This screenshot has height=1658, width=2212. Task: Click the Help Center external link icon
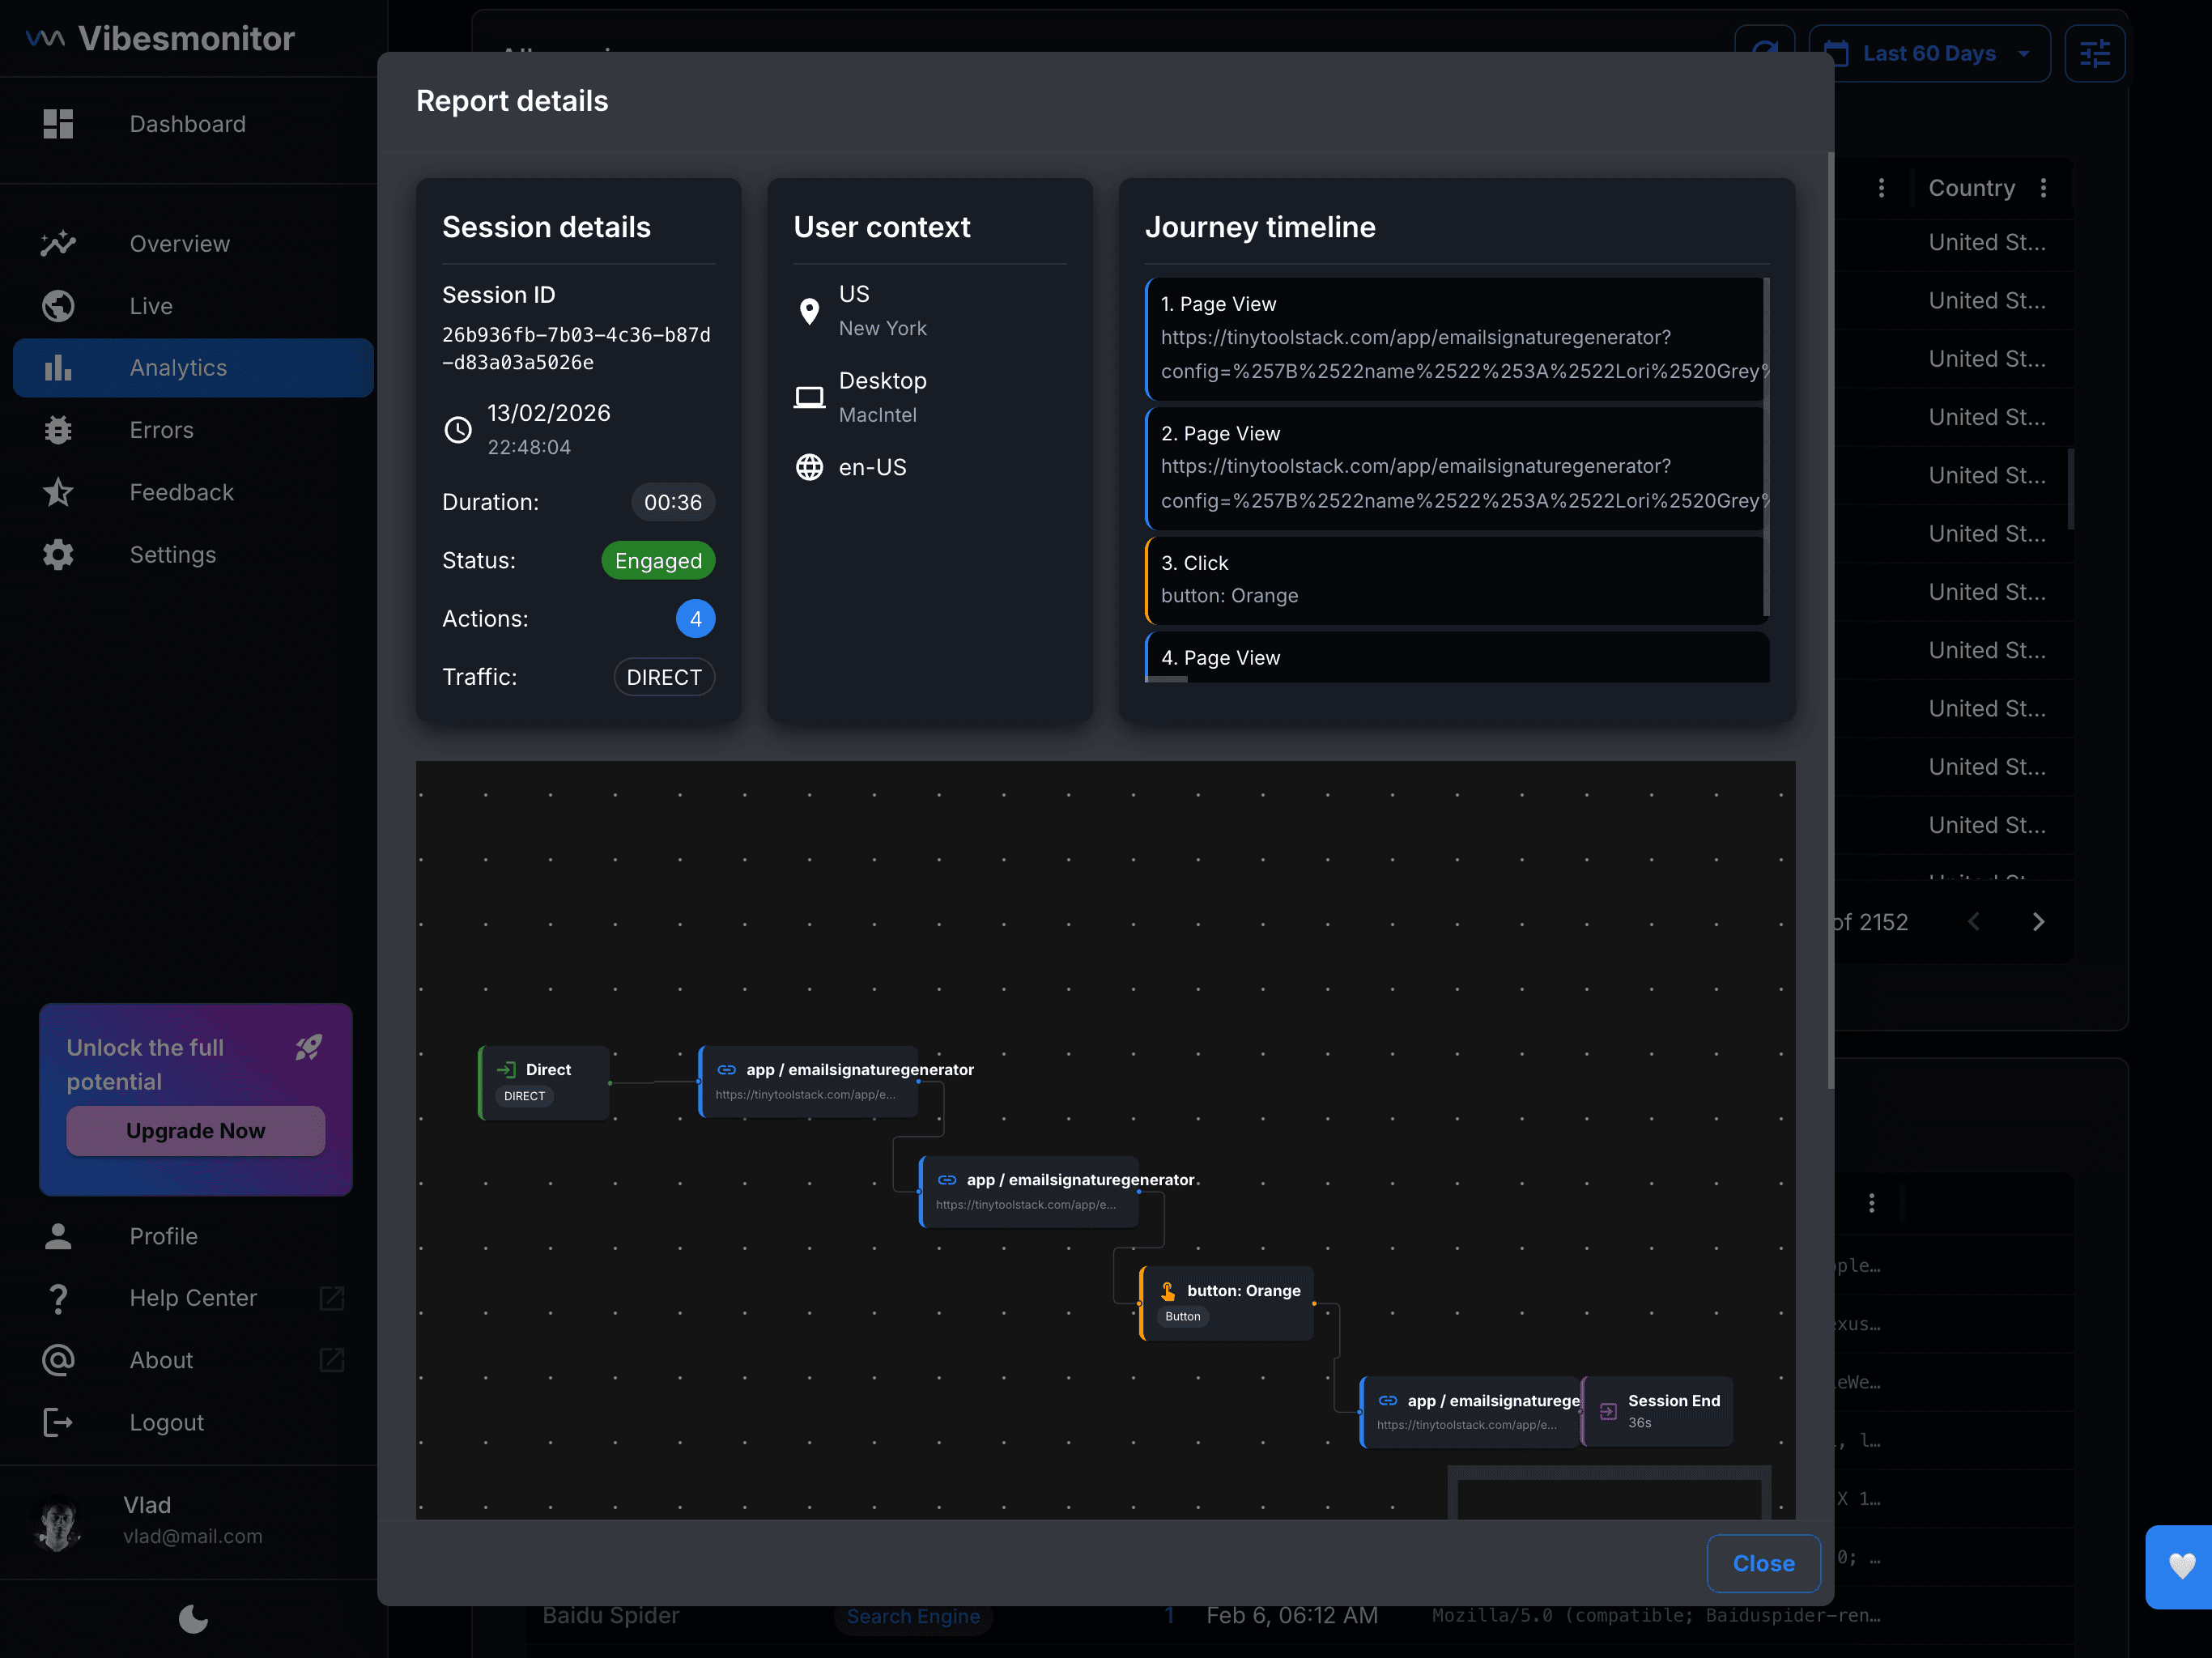(331, 1298)
